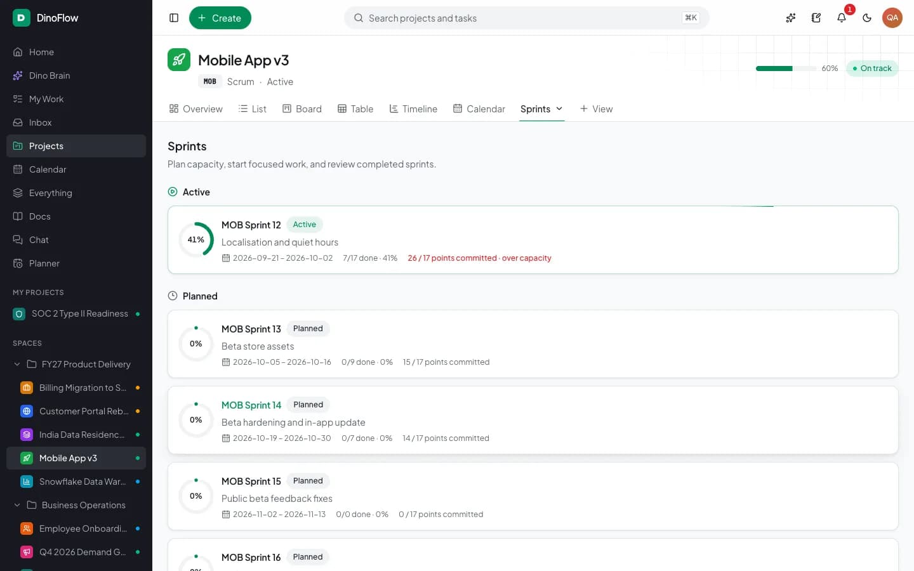Open Planner in sidebar
The image size is (914, 571).
coord(76,263)
